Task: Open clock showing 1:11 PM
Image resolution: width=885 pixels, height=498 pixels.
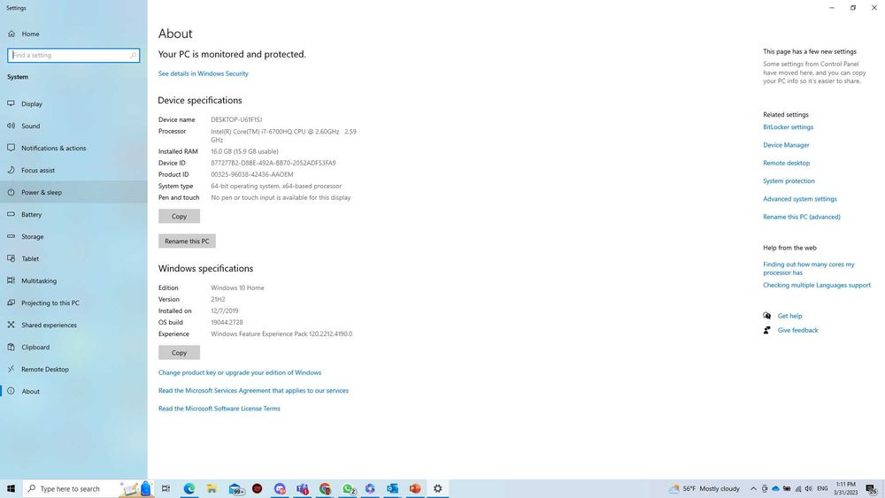Action: (845, 489)
